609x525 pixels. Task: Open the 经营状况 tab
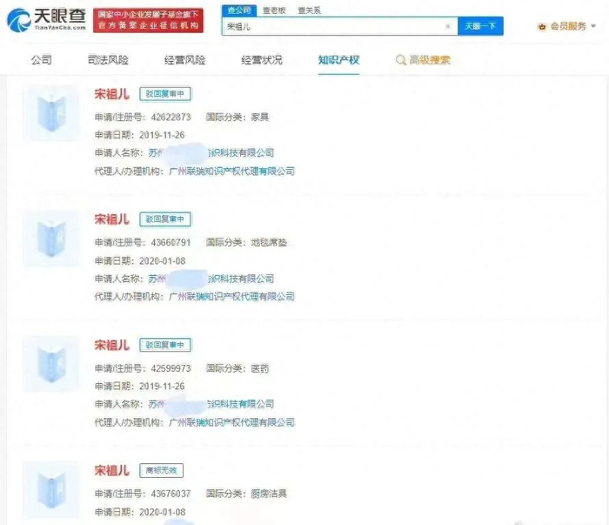point(262,60)
